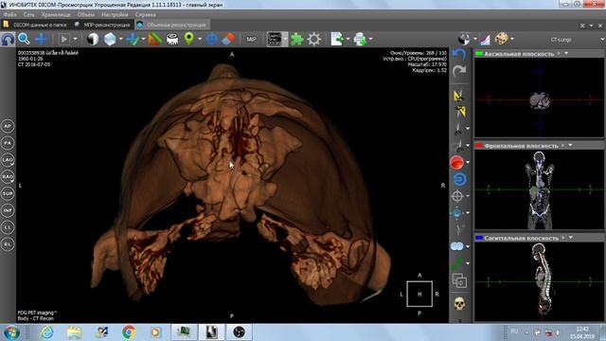Open the Файл menu
Screen dimensions: 606x341
[x=10, y=15]
